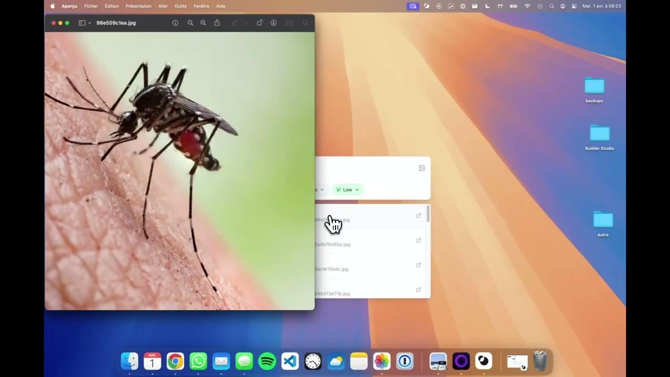
Task: Open the backups folder on desktop
Action: (x=594, y=86)
